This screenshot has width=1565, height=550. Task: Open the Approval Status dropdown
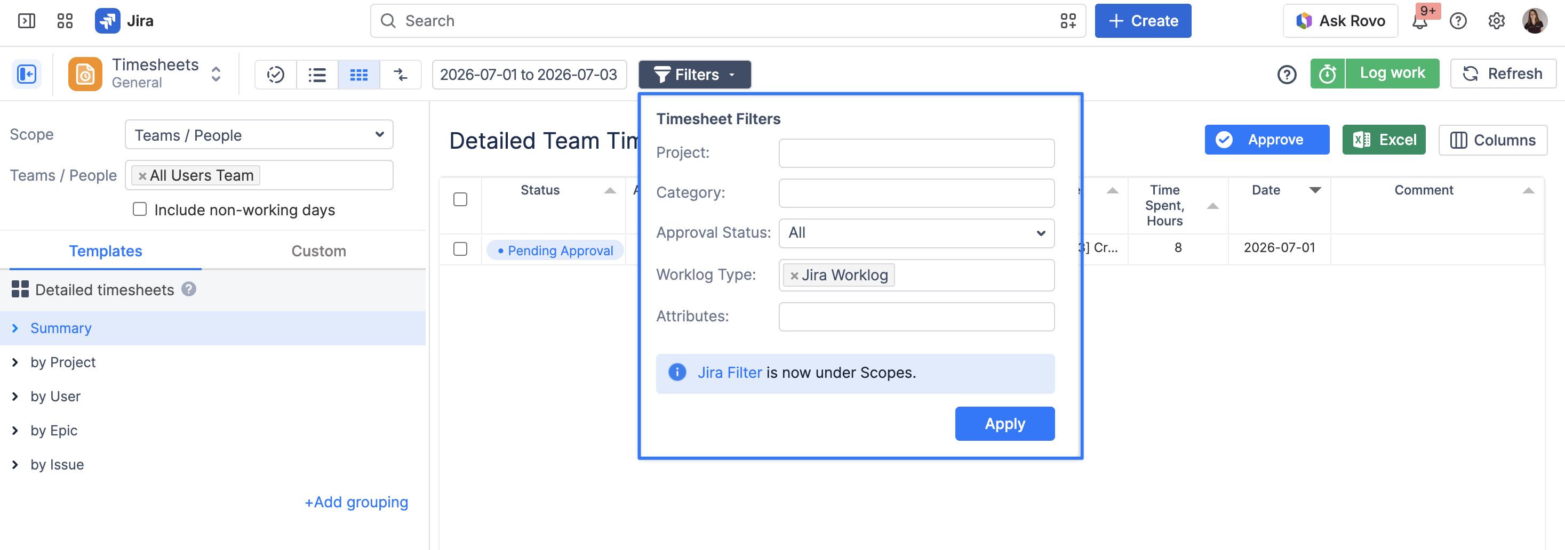(x=916, y=233)
